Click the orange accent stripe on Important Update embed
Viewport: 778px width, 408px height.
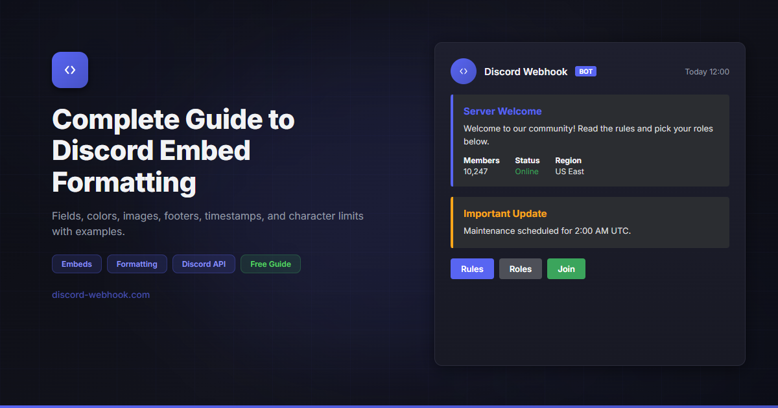click(453, 222)
